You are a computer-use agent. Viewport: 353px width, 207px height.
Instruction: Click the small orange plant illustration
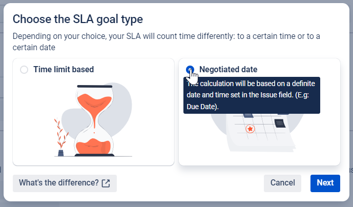tap(61, 137)
